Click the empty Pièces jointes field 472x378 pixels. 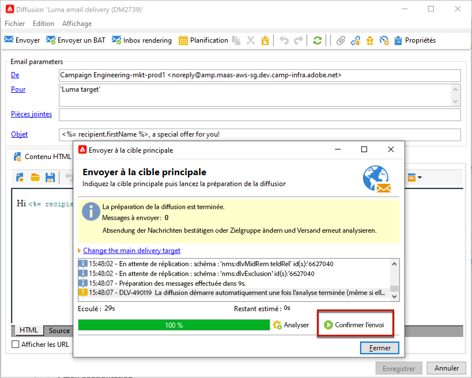259,115
